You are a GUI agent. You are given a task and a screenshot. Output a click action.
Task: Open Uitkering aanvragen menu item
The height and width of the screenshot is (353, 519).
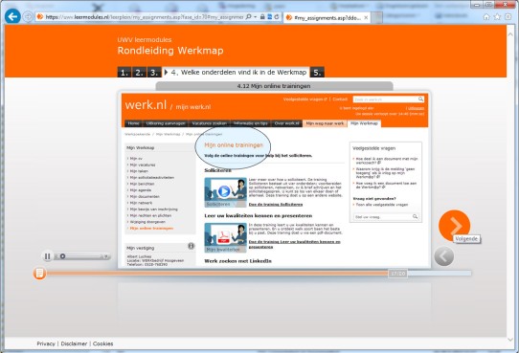pos(166,123)
